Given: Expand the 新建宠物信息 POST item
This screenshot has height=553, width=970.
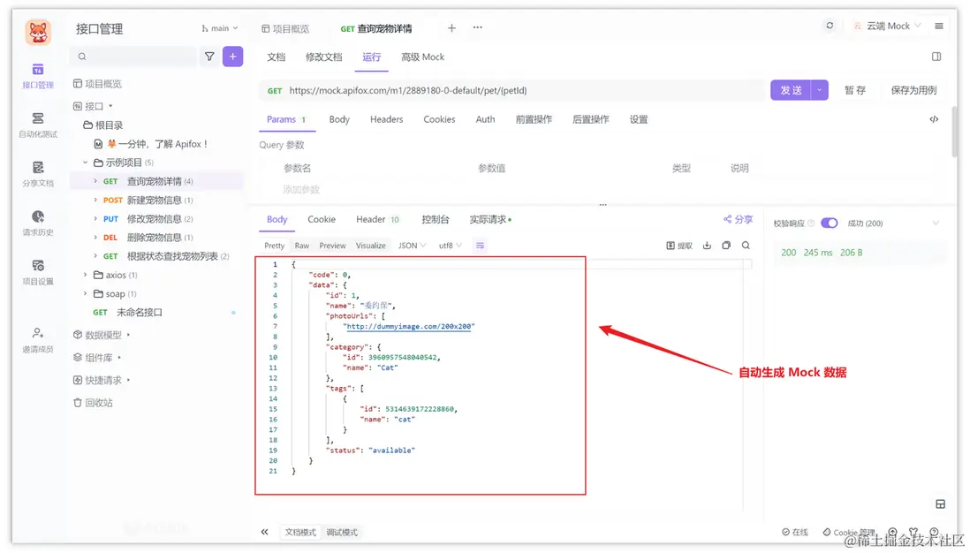Looking at the screenshot, I should (x=95, y=200).
